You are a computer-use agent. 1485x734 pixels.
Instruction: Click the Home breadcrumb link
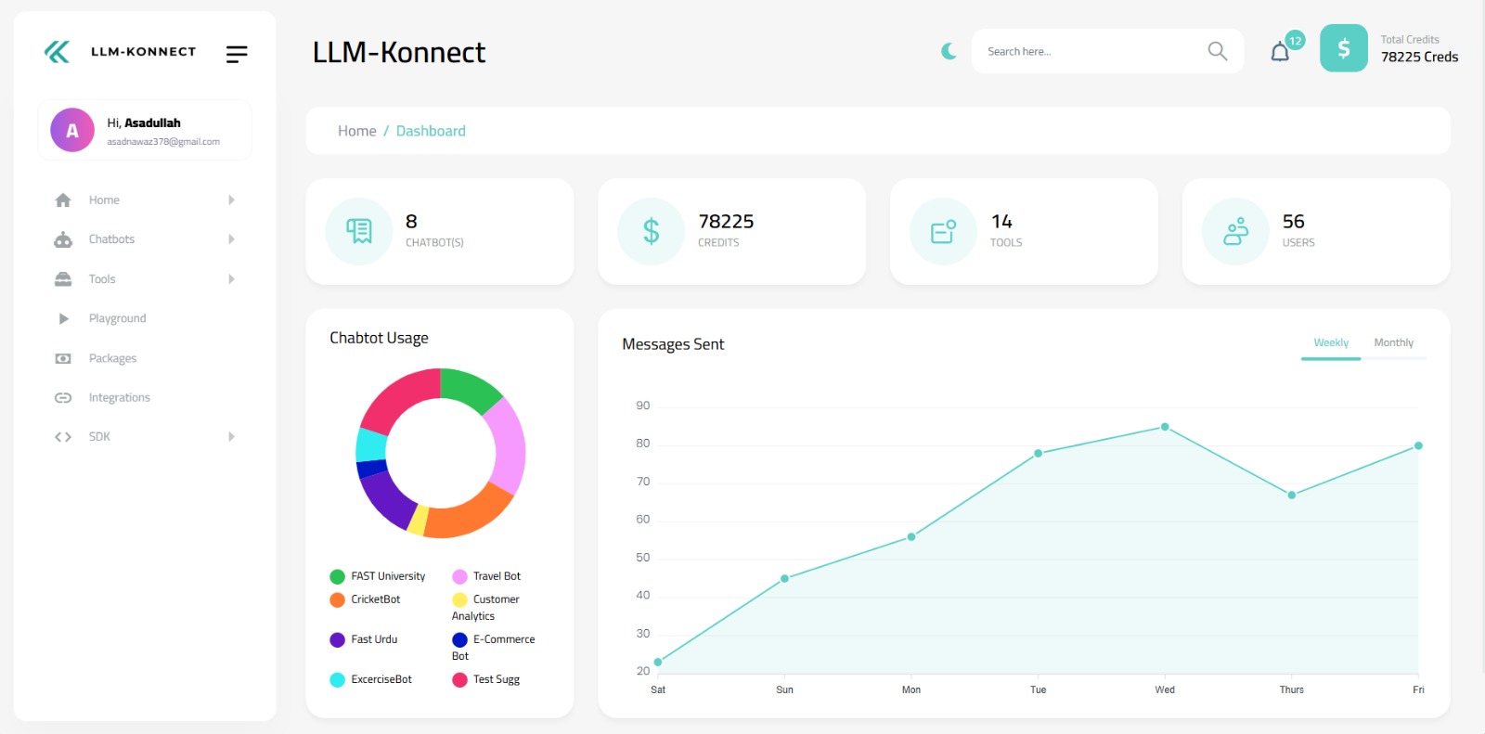356,131
